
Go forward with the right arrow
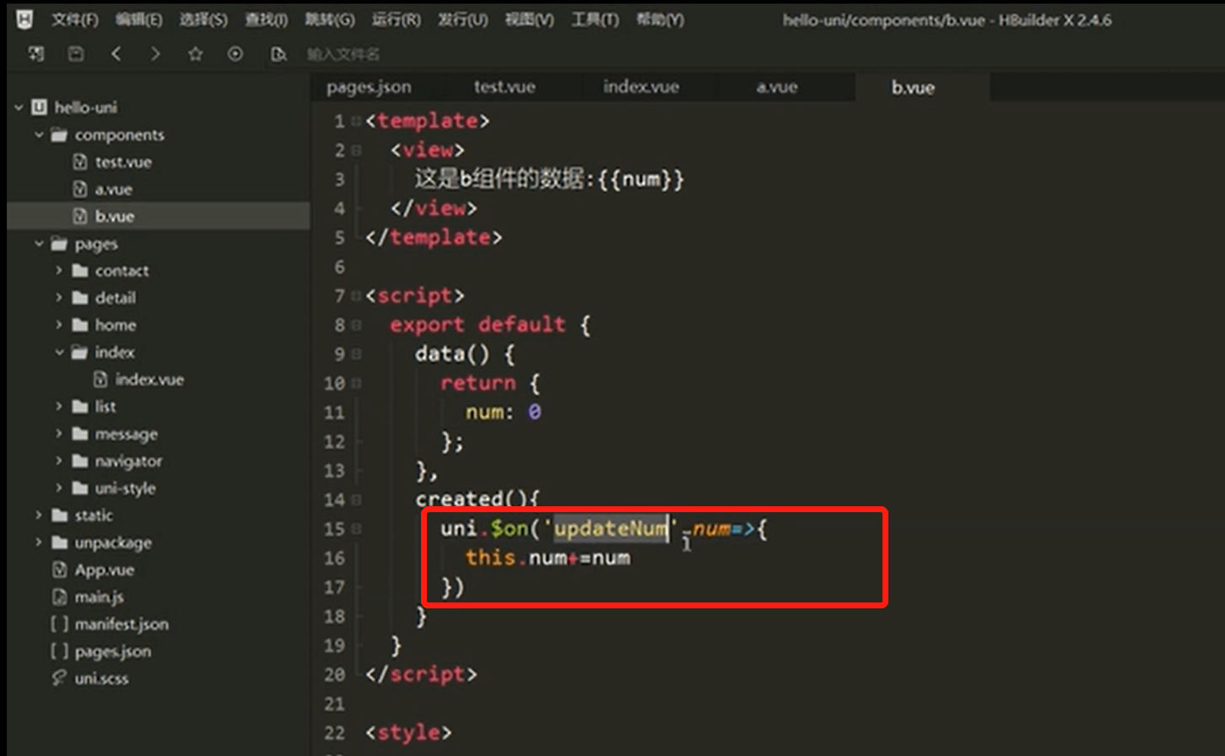[x=155, y=54]
